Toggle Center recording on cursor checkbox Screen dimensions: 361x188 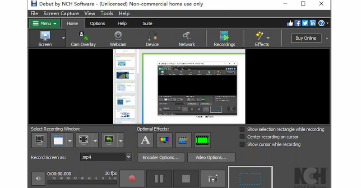242,137
